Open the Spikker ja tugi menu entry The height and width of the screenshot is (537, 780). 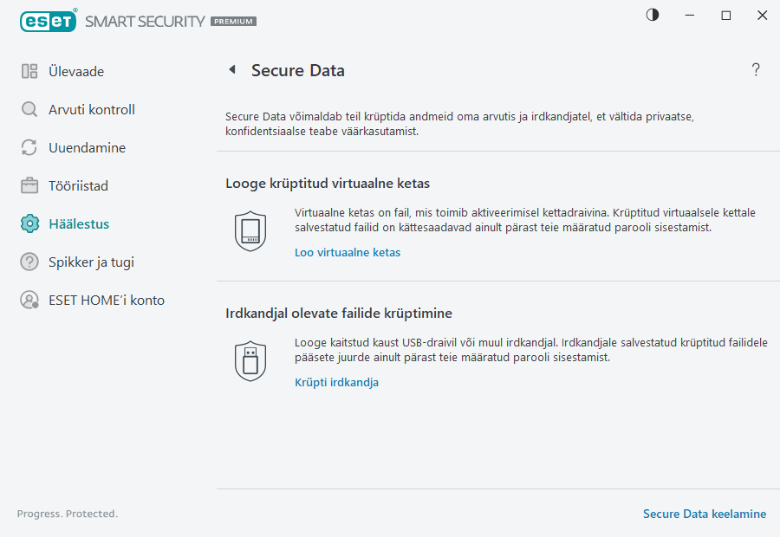pos(90,262)
